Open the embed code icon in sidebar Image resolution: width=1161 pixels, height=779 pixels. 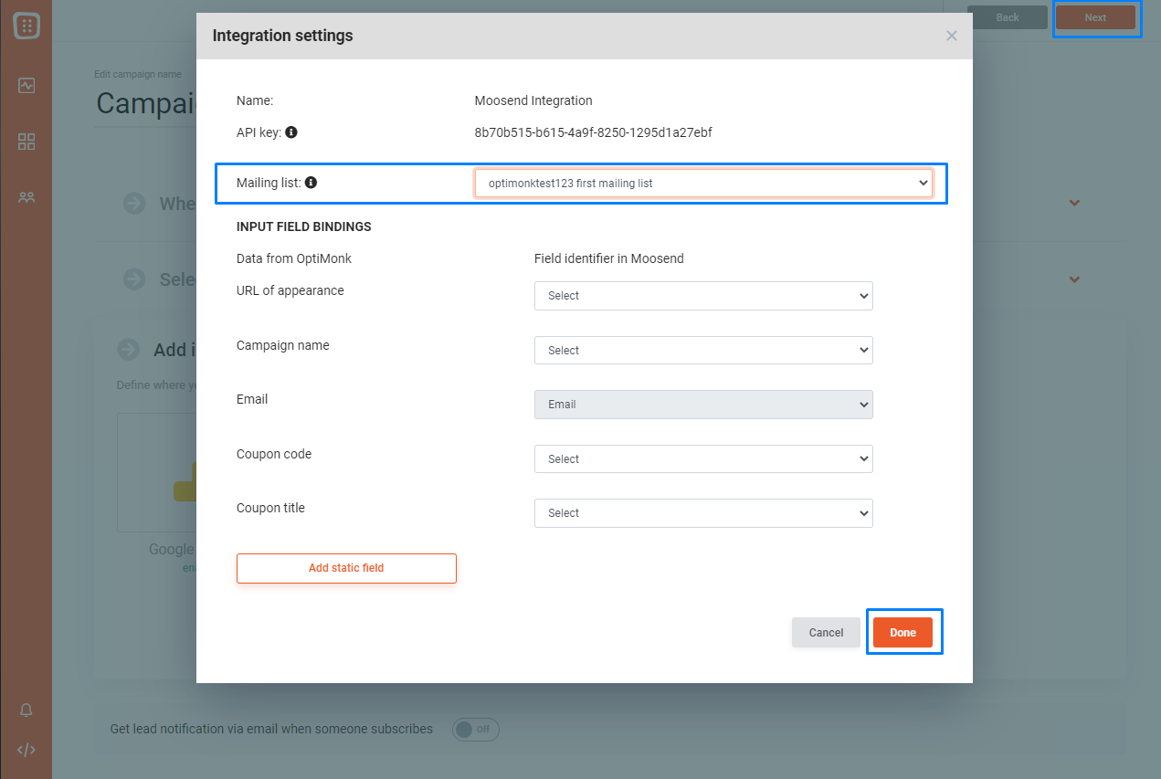coord(26,750)
